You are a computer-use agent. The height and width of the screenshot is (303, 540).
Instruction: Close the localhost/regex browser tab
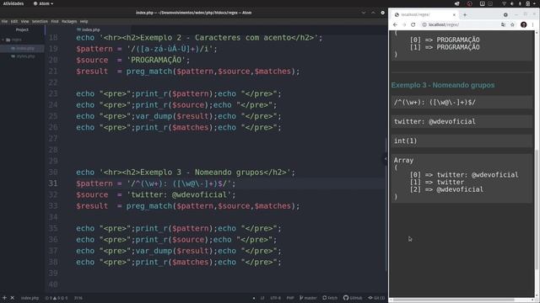click(x=454, y=15)
